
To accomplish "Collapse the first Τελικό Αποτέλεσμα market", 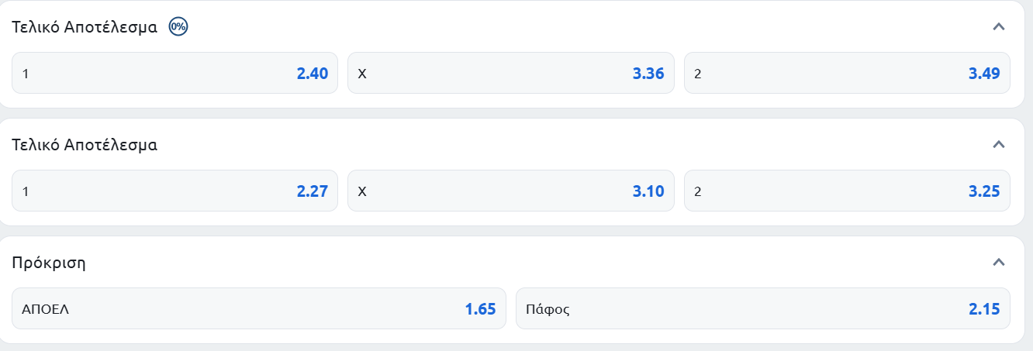I will coord(999,27).
